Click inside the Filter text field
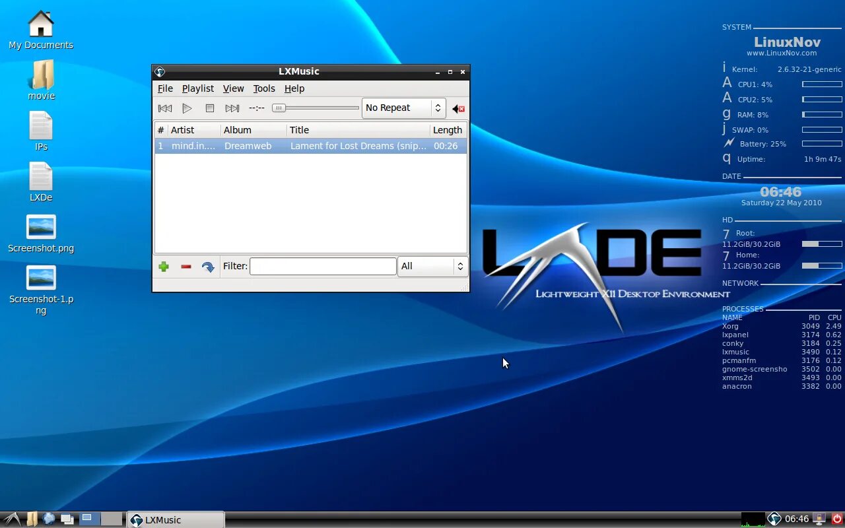 [323, 266]
